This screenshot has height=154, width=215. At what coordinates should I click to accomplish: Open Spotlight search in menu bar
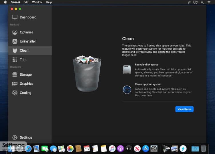202,2
